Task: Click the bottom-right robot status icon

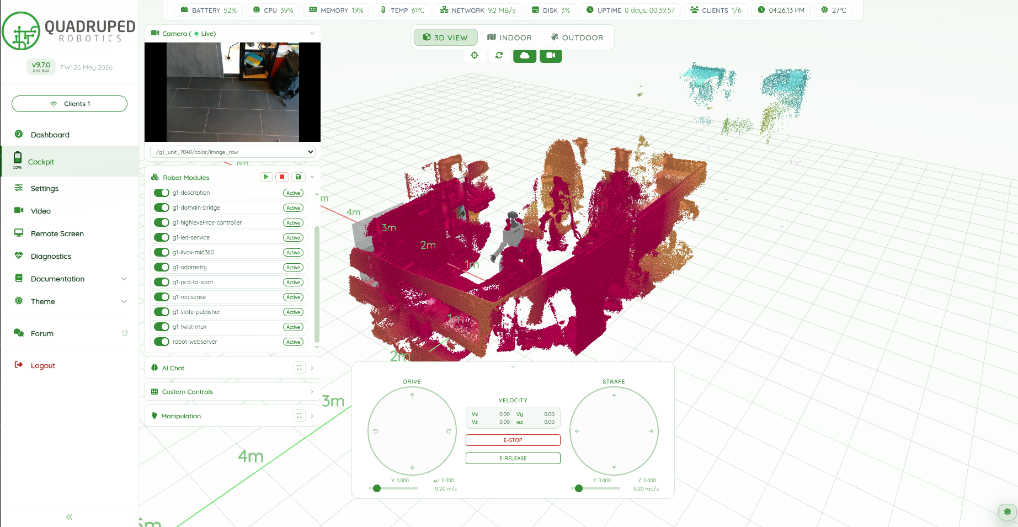Action: [1008, 512]
